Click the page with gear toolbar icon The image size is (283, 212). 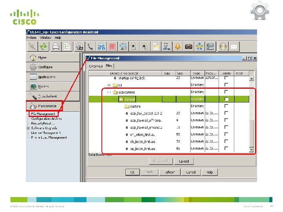tap(145, 47)
